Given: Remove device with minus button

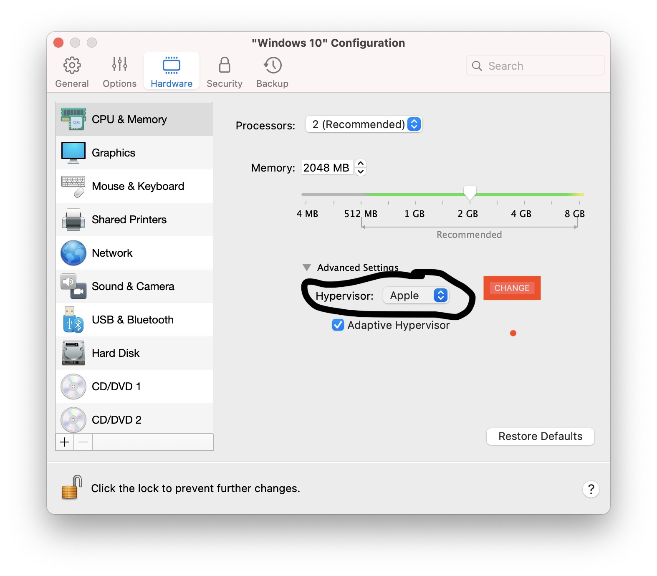Looking at the screenshot, I should coord(83,442).
